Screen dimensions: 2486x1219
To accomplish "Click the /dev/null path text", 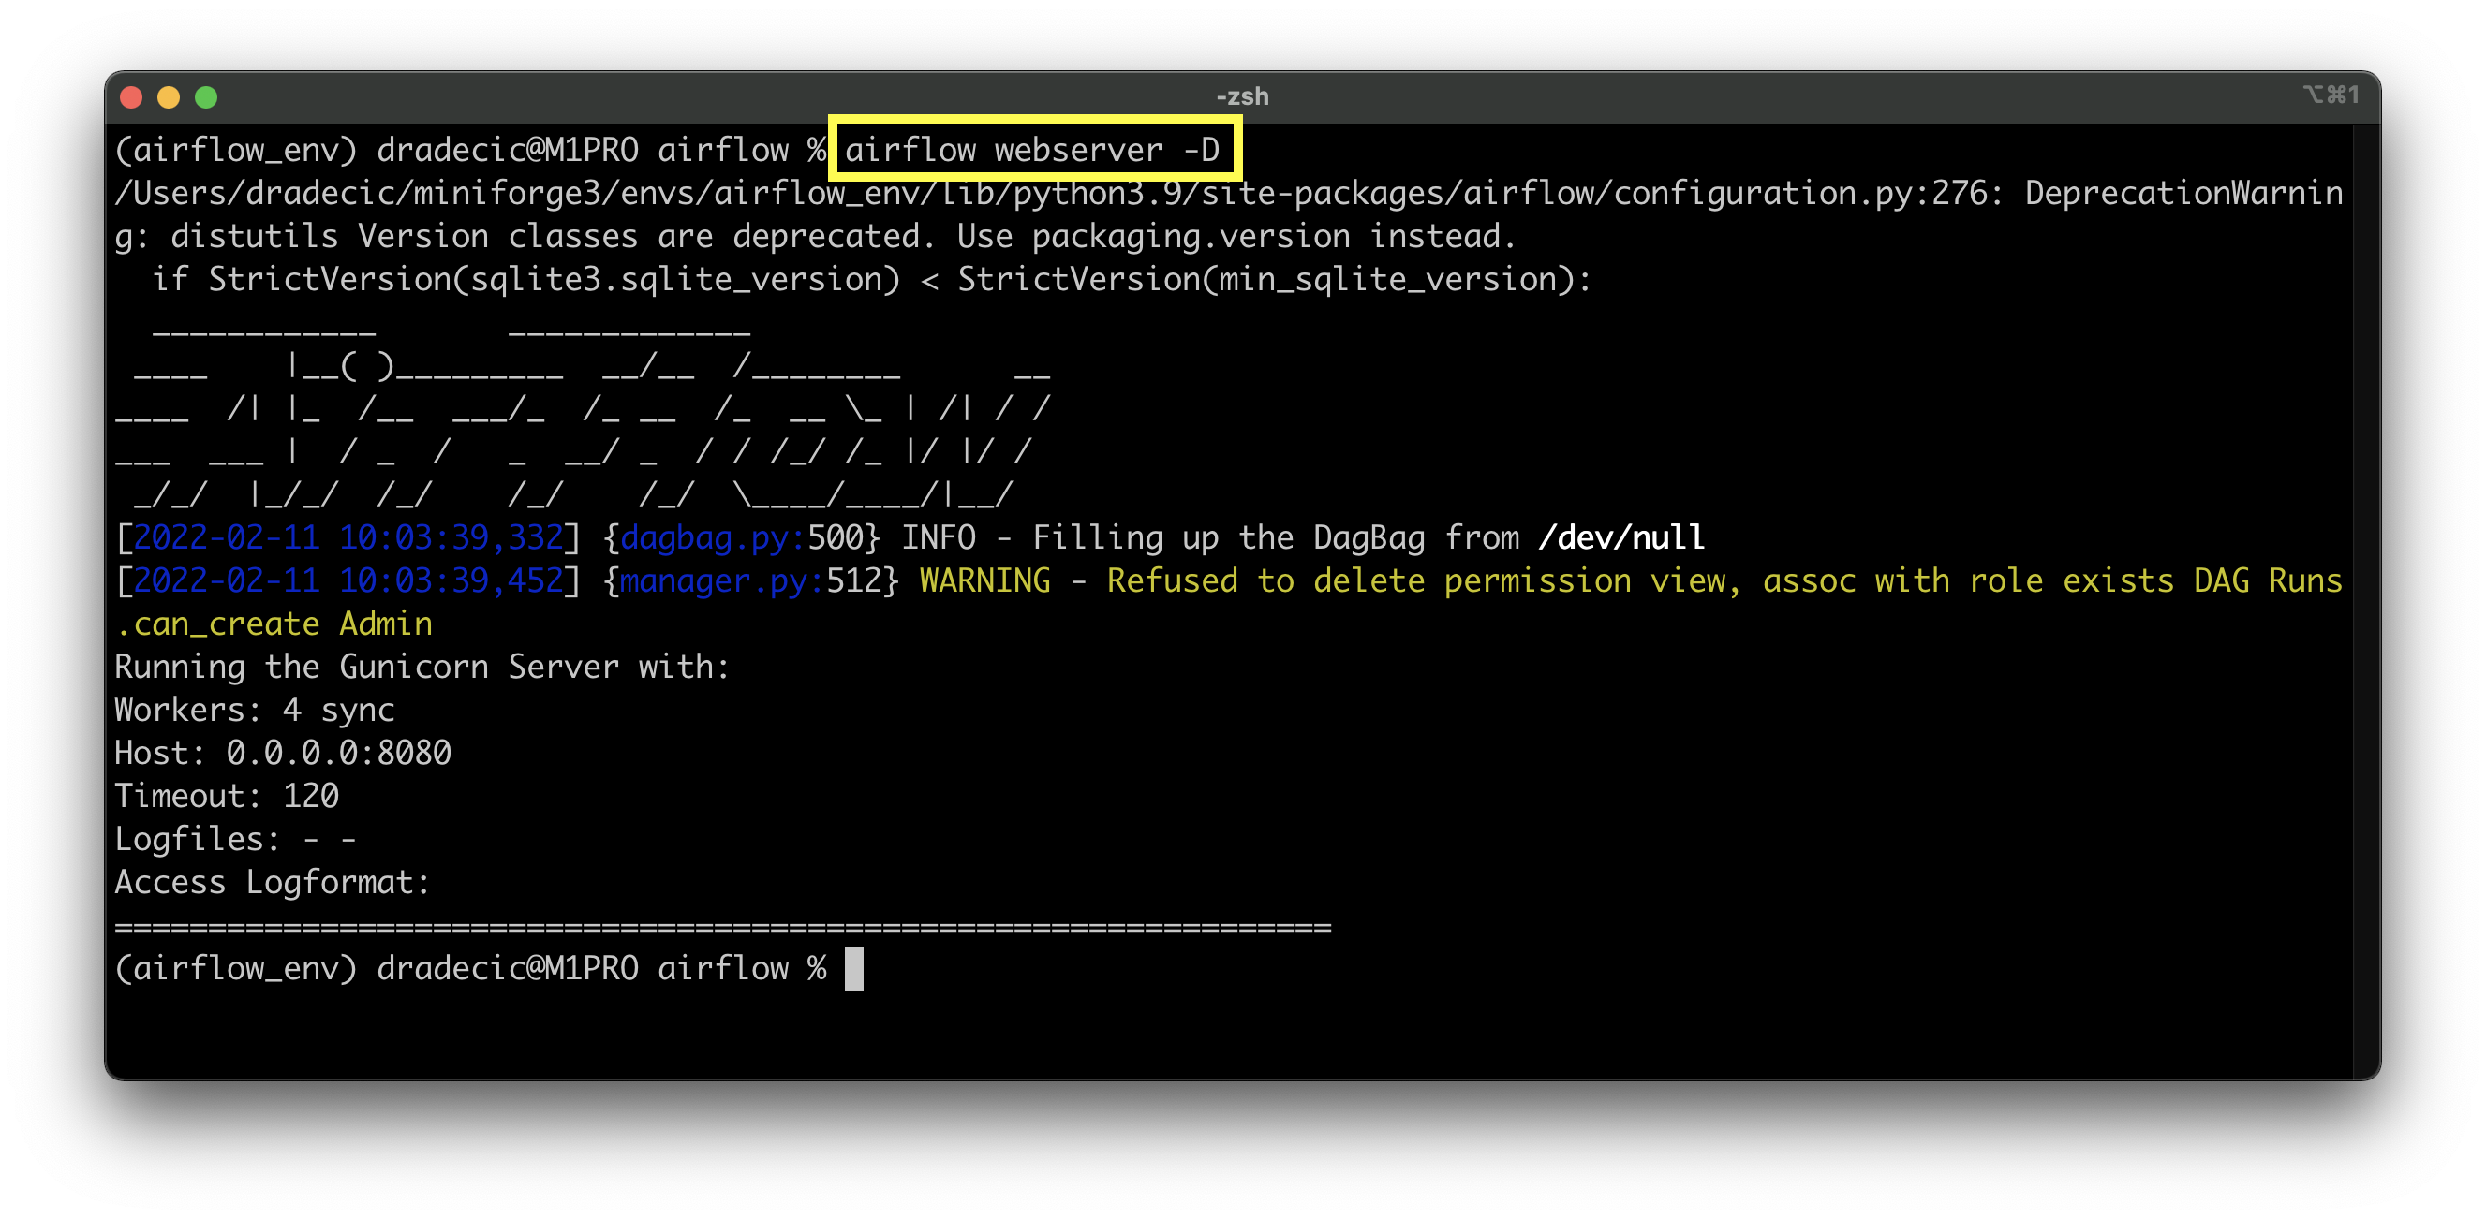I will click(x=1623, y=537).
